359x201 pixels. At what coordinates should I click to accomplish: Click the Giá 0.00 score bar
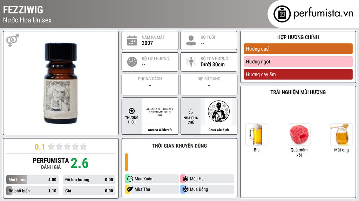89,191
